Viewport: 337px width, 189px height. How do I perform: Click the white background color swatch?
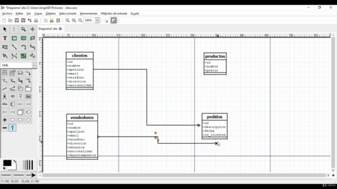(x=14, y=167)
